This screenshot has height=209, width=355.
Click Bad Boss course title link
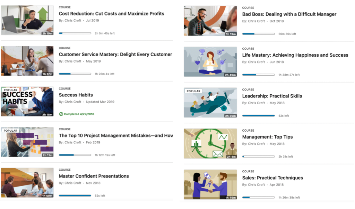point(289,14)
